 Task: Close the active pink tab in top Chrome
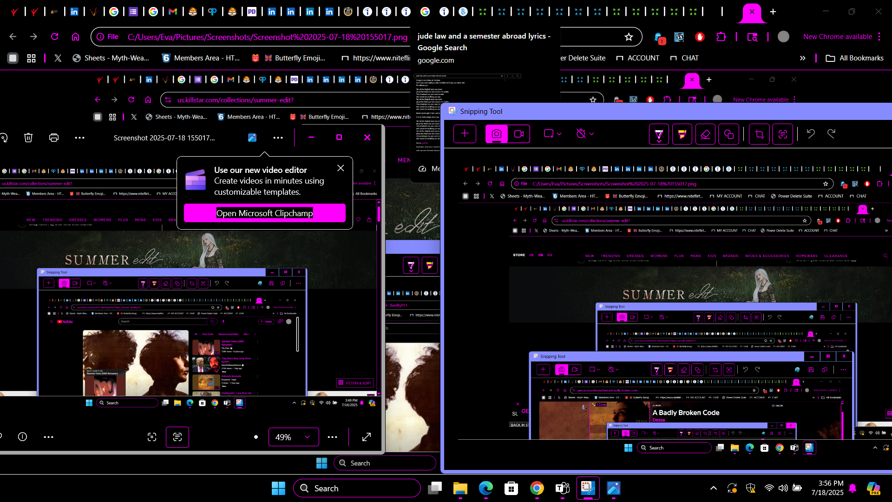tap(752, 12)
